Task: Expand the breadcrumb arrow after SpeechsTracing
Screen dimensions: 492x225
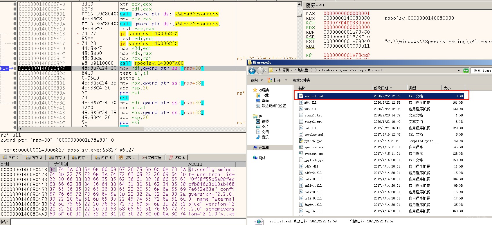Action: [366, 70]
